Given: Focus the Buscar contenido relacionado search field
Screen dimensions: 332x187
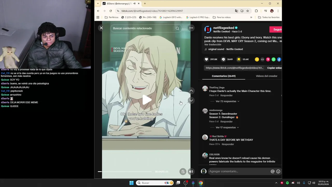Looking at the screenshot, I should coord(142,28).
